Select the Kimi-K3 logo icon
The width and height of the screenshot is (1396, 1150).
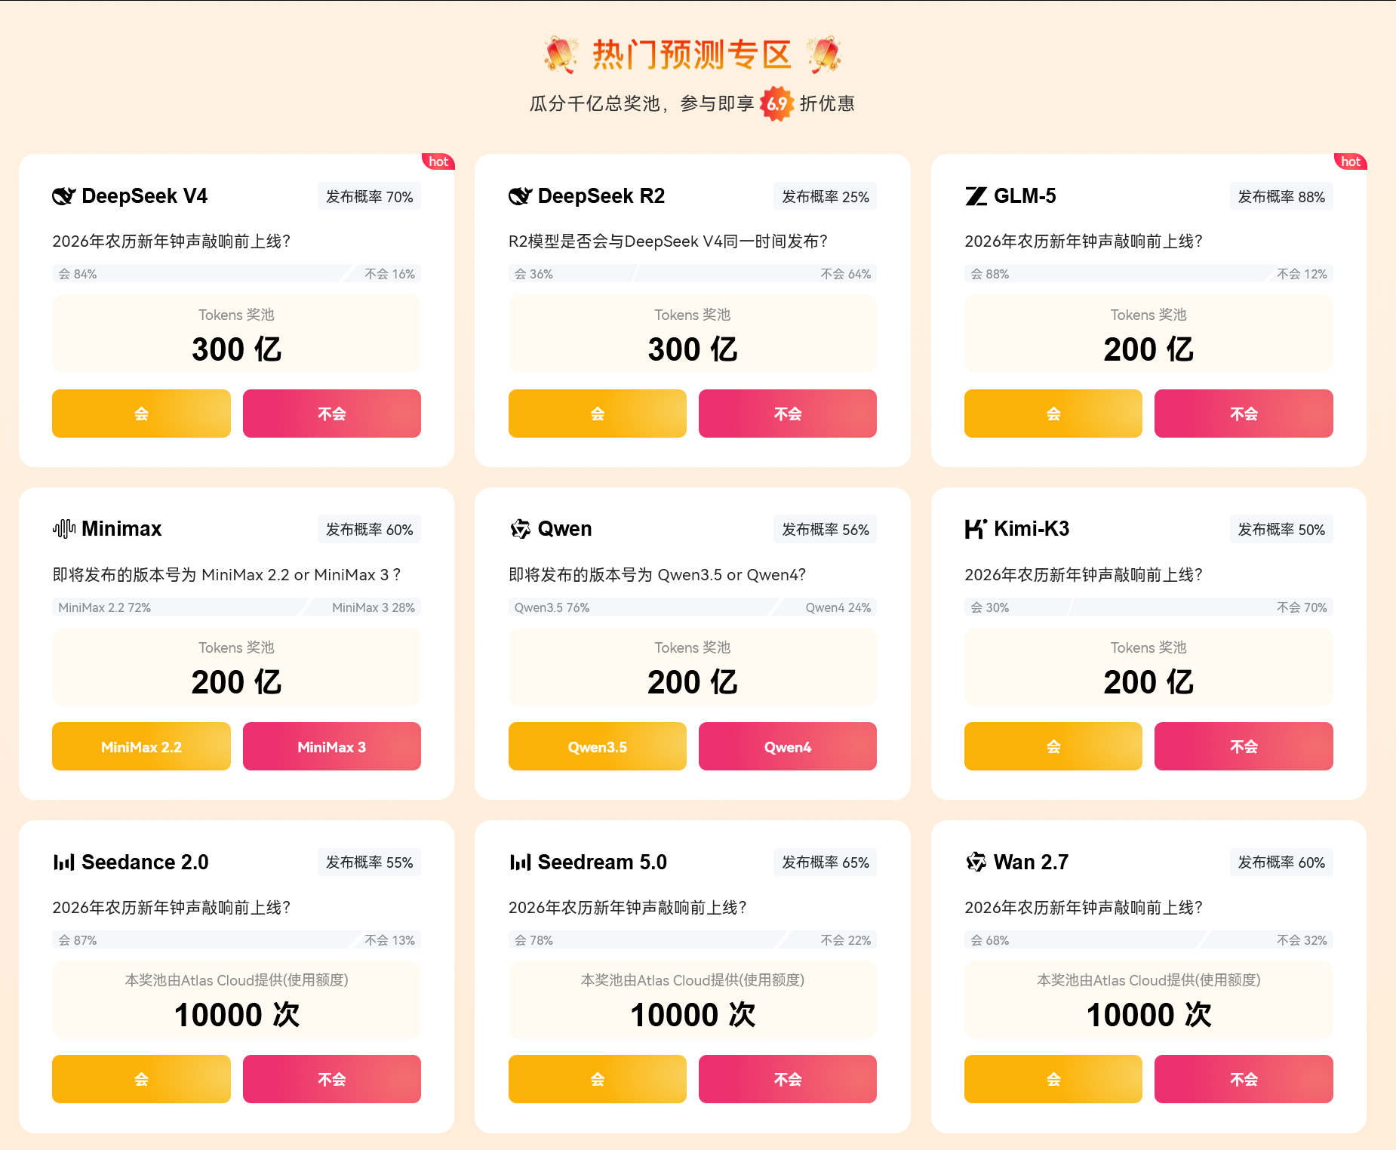976,528
